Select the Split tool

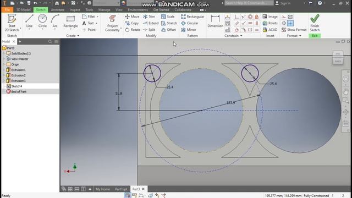click(x=149, y=30)
